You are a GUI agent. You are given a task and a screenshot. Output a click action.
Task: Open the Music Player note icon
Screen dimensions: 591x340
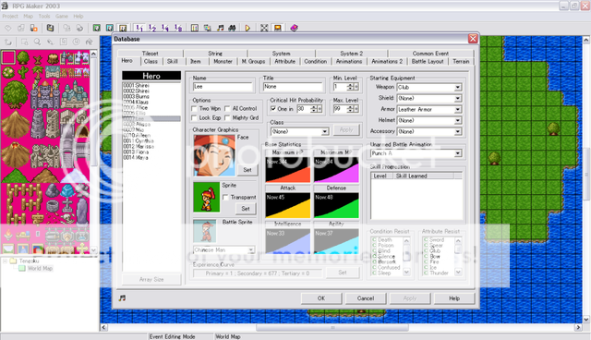click(220, 28)
